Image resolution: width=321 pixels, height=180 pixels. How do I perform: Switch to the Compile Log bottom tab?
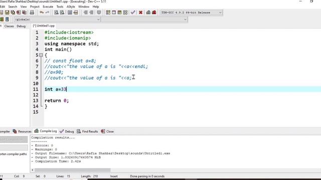46,131
